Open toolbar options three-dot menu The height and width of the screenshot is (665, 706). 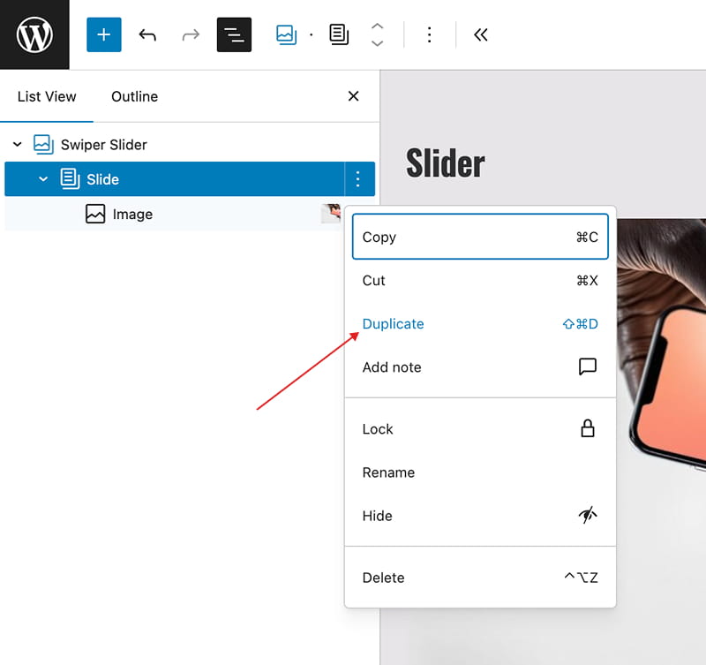tap(429, 34)
